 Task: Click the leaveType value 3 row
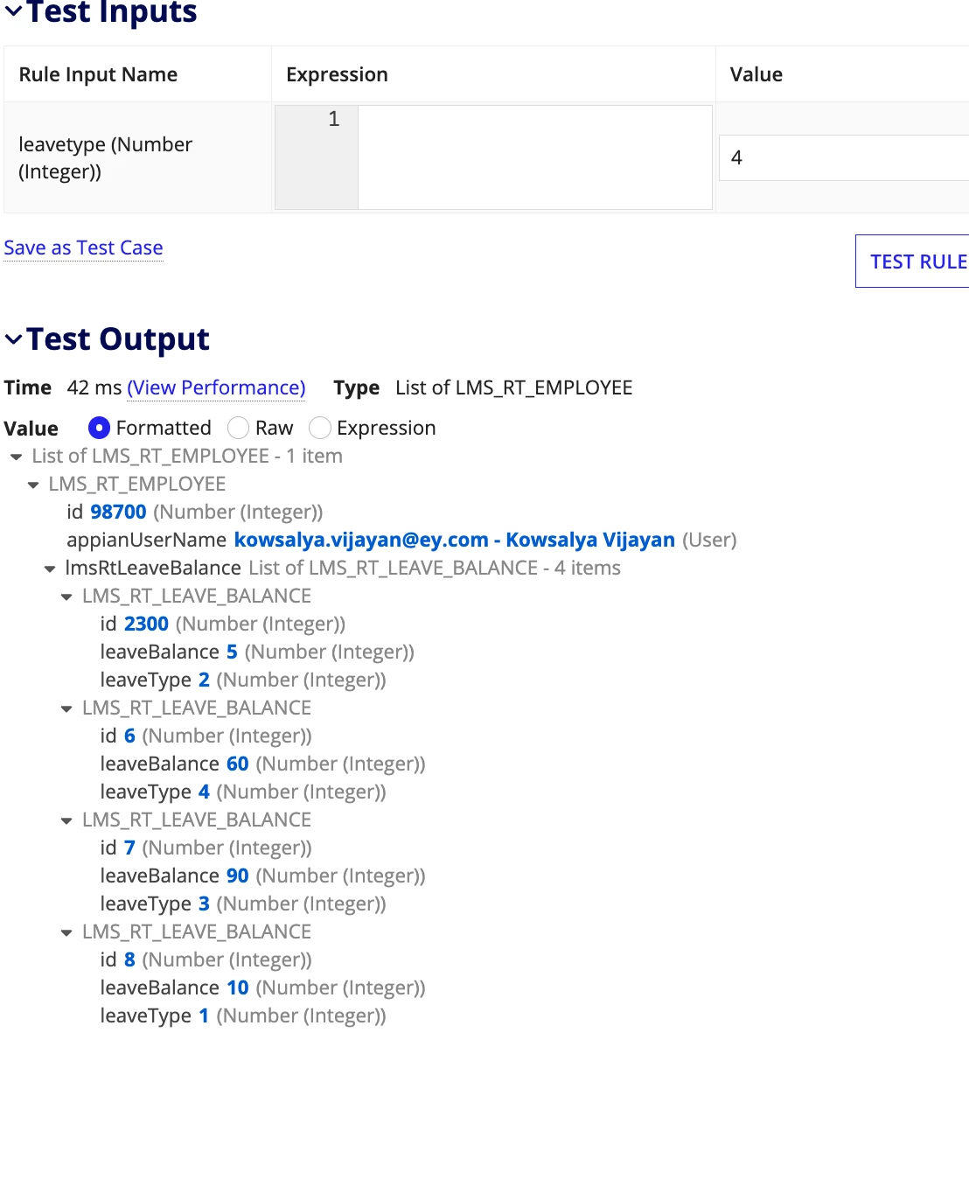click(243, 903)
